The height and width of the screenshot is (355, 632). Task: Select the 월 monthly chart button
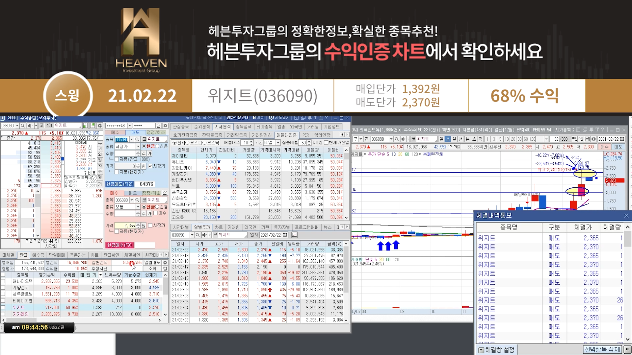click(454, 139)
